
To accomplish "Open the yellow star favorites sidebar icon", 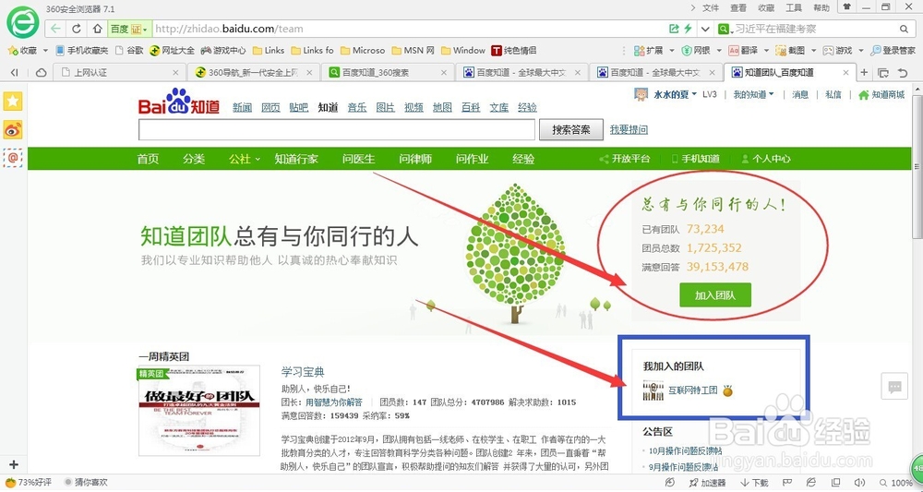I will tap(13, 102).
